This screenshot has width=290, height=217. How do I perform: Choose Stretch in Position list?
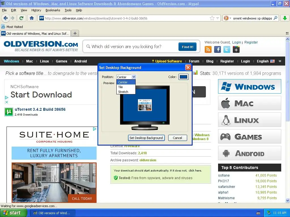(126, 92)
